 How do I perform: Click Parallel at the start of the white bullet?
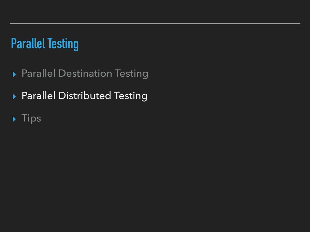tap(38, 95)
